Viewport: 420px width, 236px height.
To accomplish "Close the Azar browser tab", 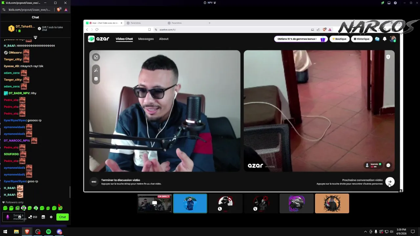I will tap(121, 23).
